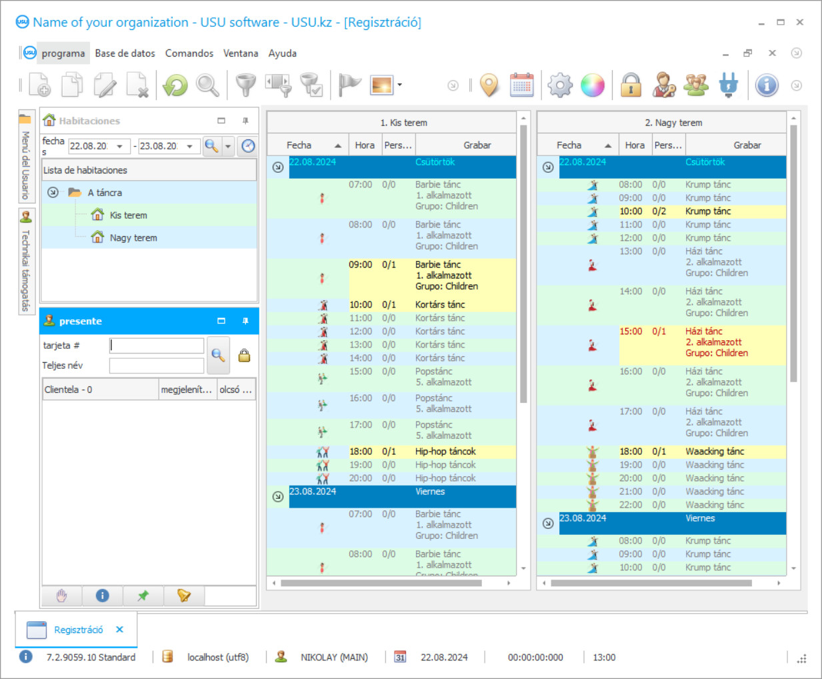Open the calendar icon in the toolbar
Screen dimensions: 822x679
521,85
